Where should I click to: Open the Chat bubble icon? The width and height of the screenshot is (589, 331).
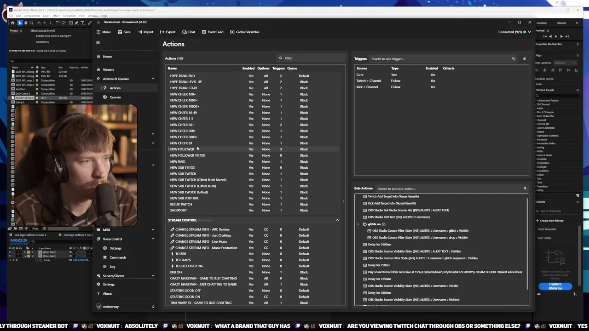click(184, 32)
